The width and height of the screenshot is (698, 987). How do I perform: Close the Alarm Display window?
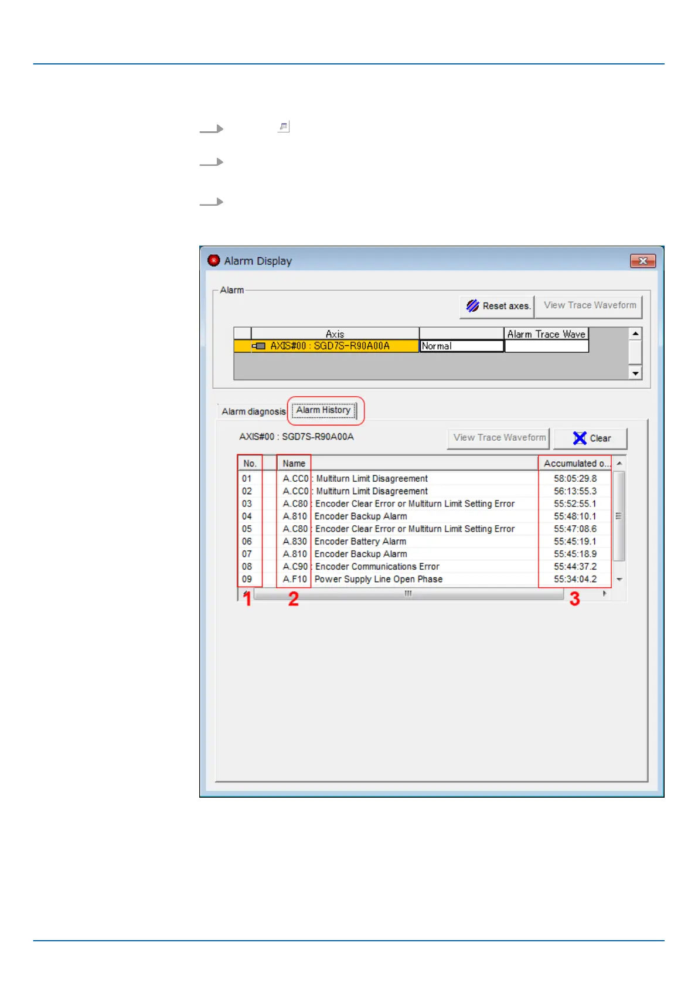(x=642, y=261)
